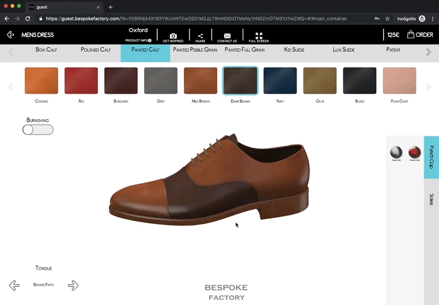
Task: Click the Share icon
Action: point(200,36)
